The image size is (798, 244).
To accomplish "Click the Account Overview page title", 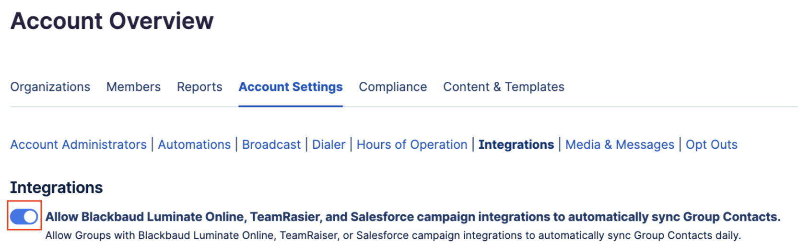I will click(112, 21).
